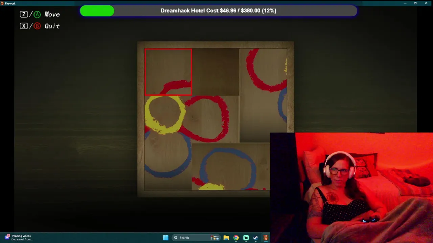Click the Firework game taskbar icon
Viewport: 433px width, 243px height.
[x=266, y=238]
